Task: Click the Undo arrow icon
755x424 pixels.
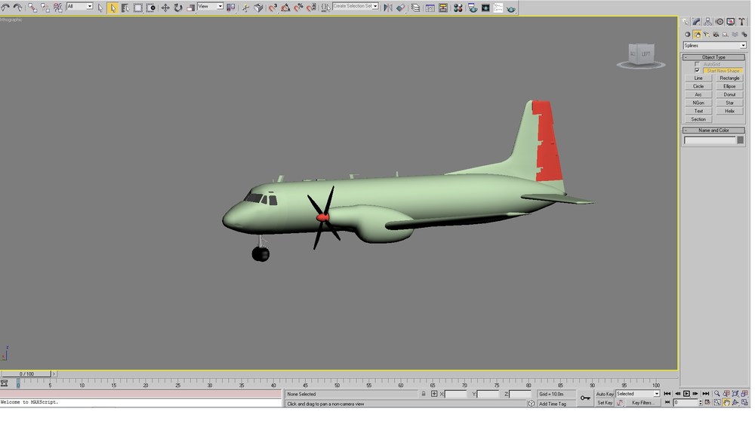Action: (x=5, y=8)
